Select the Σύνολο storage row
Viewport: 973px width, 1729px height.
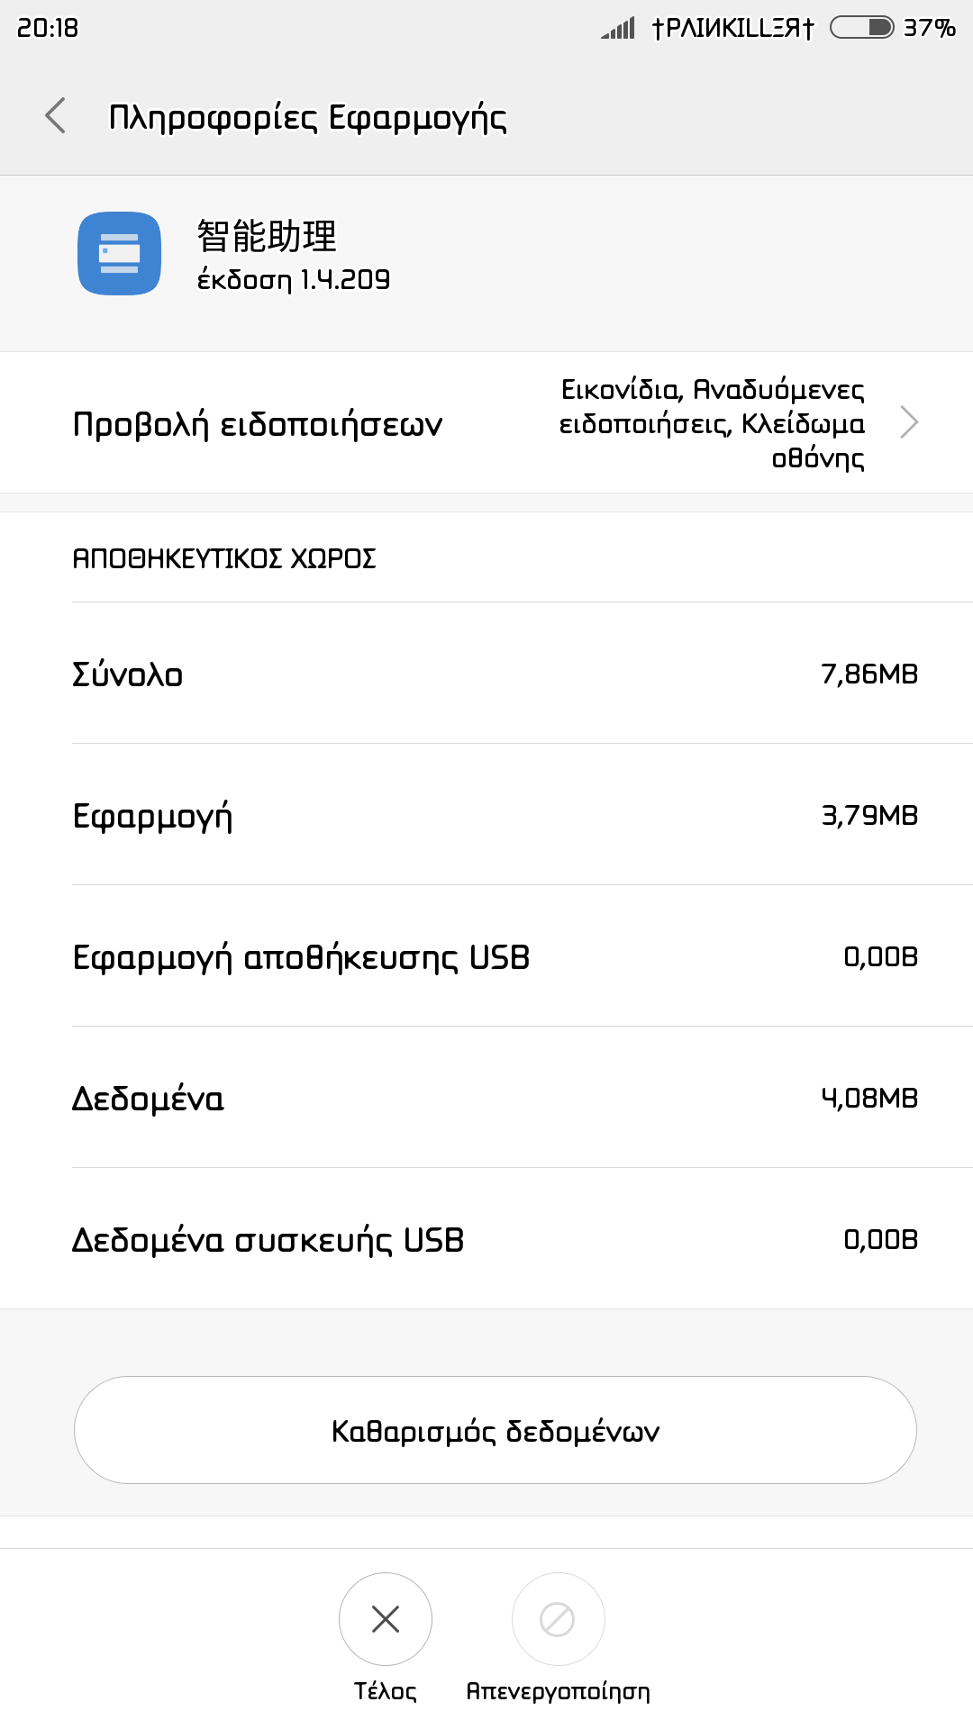[486, 674]
